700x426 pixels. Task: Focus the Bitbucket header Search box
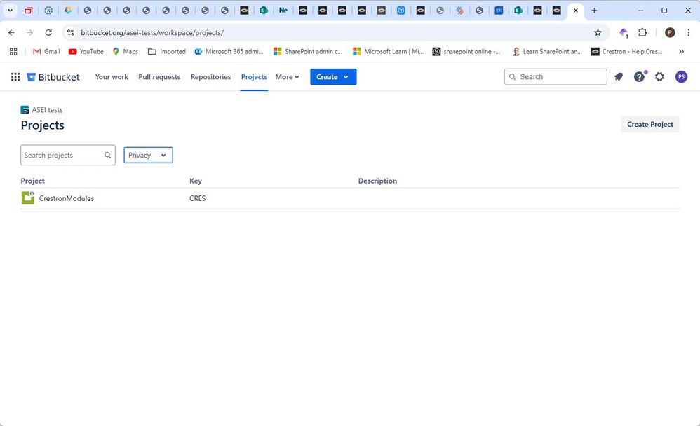tap(556, 77)
